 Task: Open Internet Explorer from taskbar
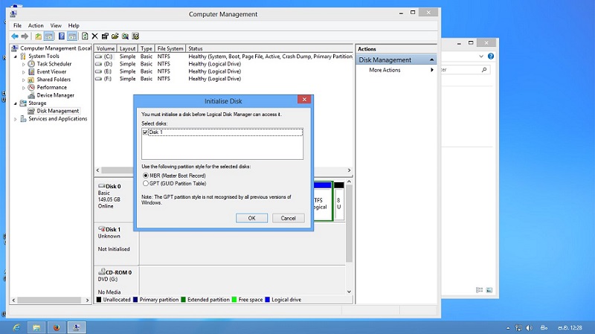[x=16, y=327]
